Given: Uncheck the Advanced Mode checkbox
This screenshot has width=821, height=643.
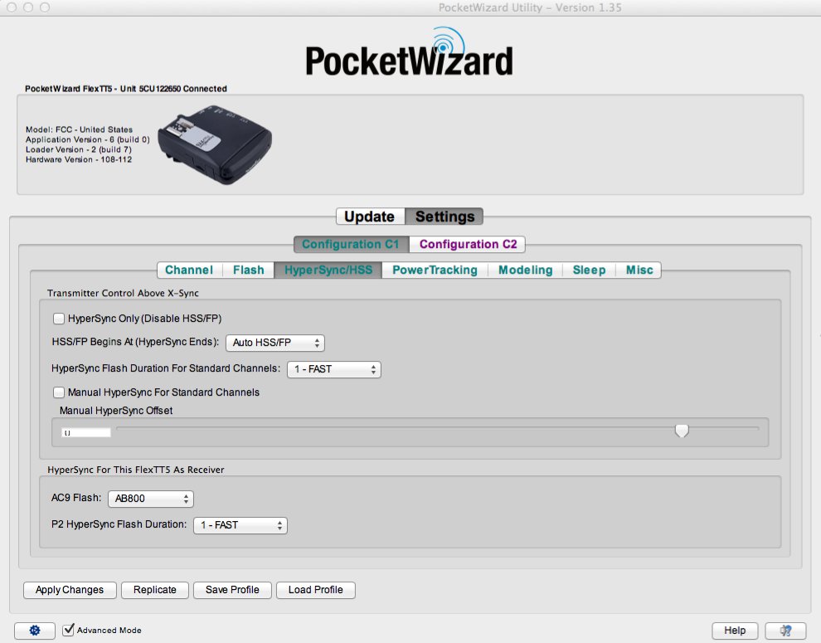Looking at the screenshot, I should coord(69,631).
